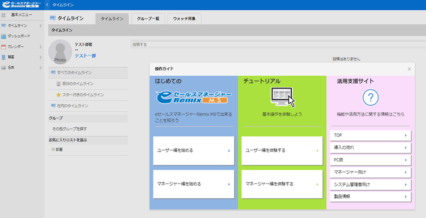
Task: Click ユーザー編を体験する button
Action: (x=282, y=151)
